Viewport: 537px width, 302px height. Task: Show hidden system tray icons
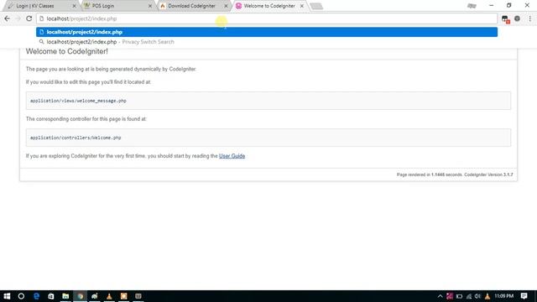440,296
